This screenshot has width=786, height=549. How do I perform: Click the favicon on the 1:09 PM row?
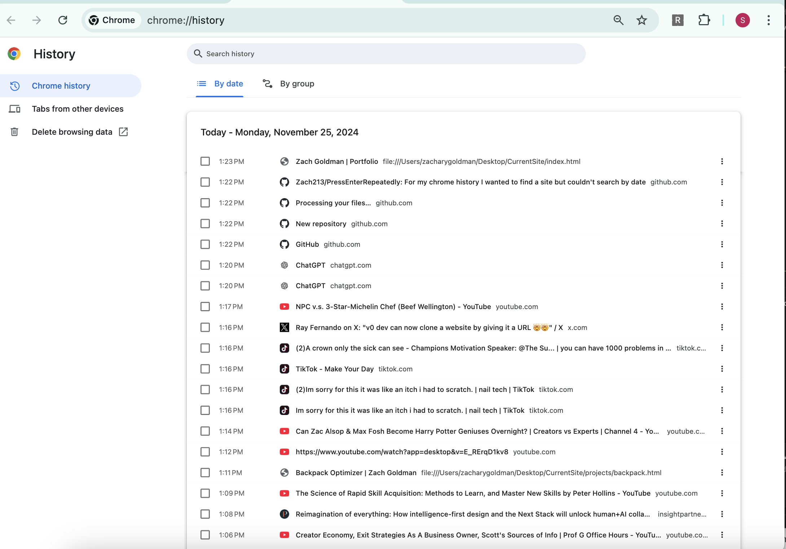point(284,493)
